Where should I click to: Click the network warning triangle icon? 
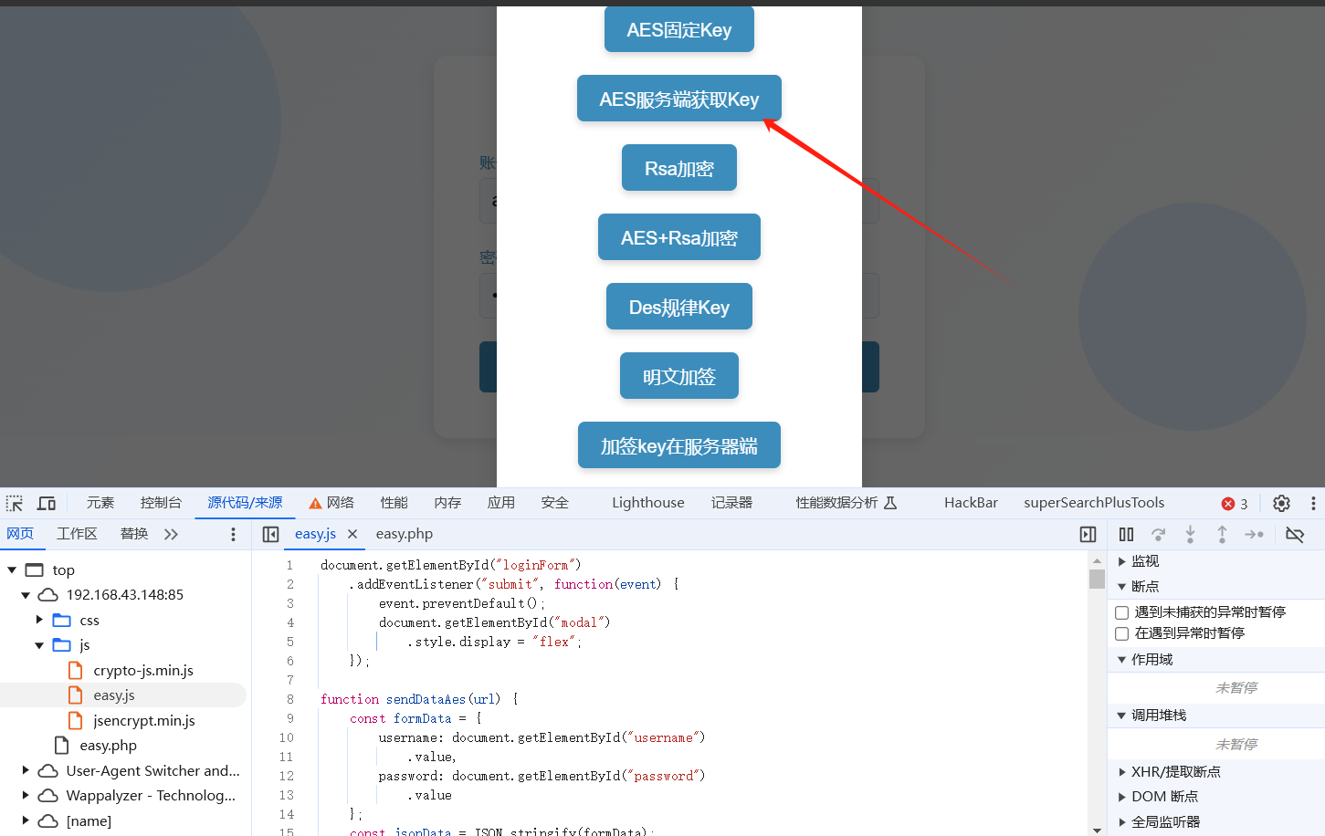point(315,504)
